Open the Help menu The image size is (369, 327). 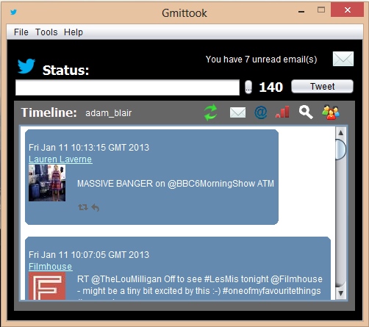point(74,32)
